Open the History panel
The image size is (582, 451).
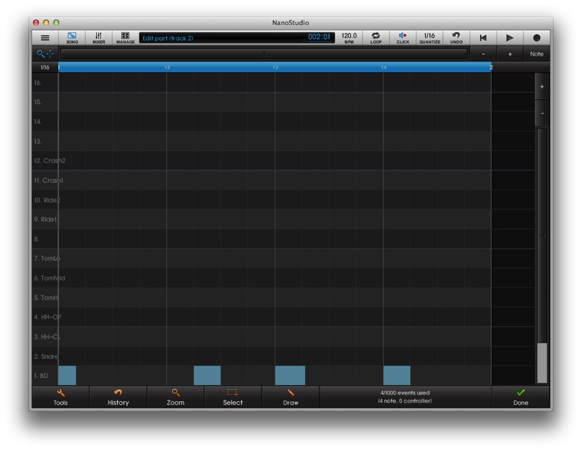118,398
